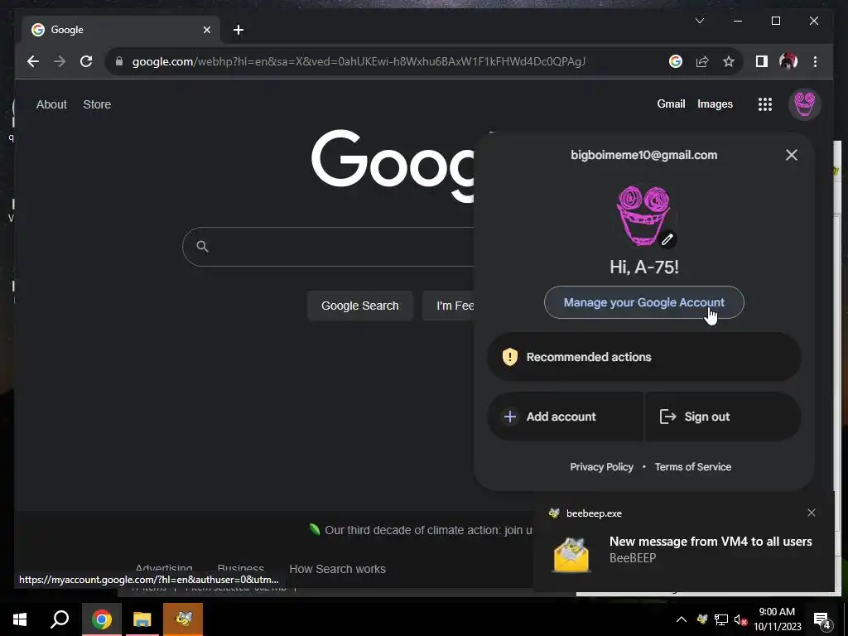Click the I'm Feeling Lucky button
The height and width of the screenshot is (636, 848).
coord(449,306)
